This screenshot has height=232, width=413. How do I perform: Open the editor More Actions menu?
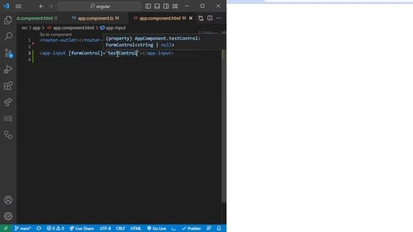[x=219, y=18]
